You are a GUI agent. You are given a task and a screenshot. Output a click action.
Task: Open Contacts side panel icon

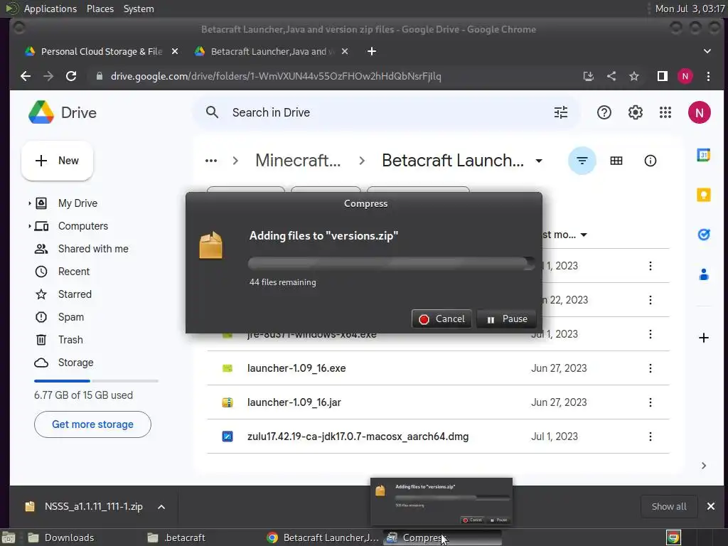(703, 274)
